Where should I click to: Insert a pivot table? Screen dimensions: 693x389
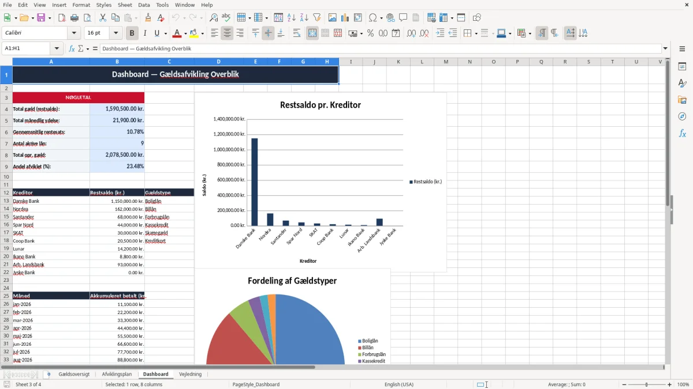357,18
